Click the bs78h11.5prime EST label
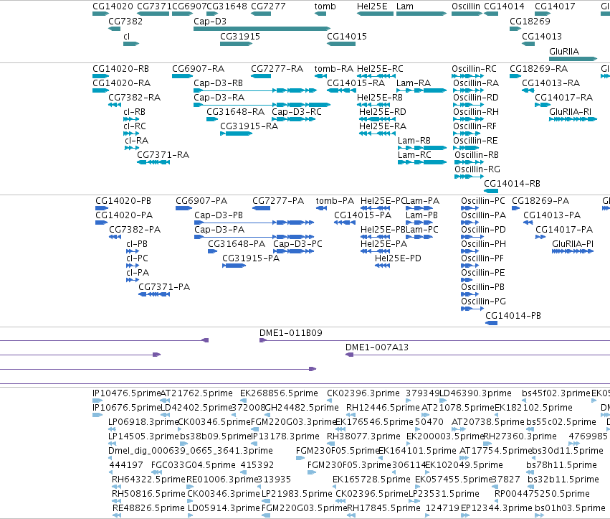Screen dimensions: 610x519 561,465
